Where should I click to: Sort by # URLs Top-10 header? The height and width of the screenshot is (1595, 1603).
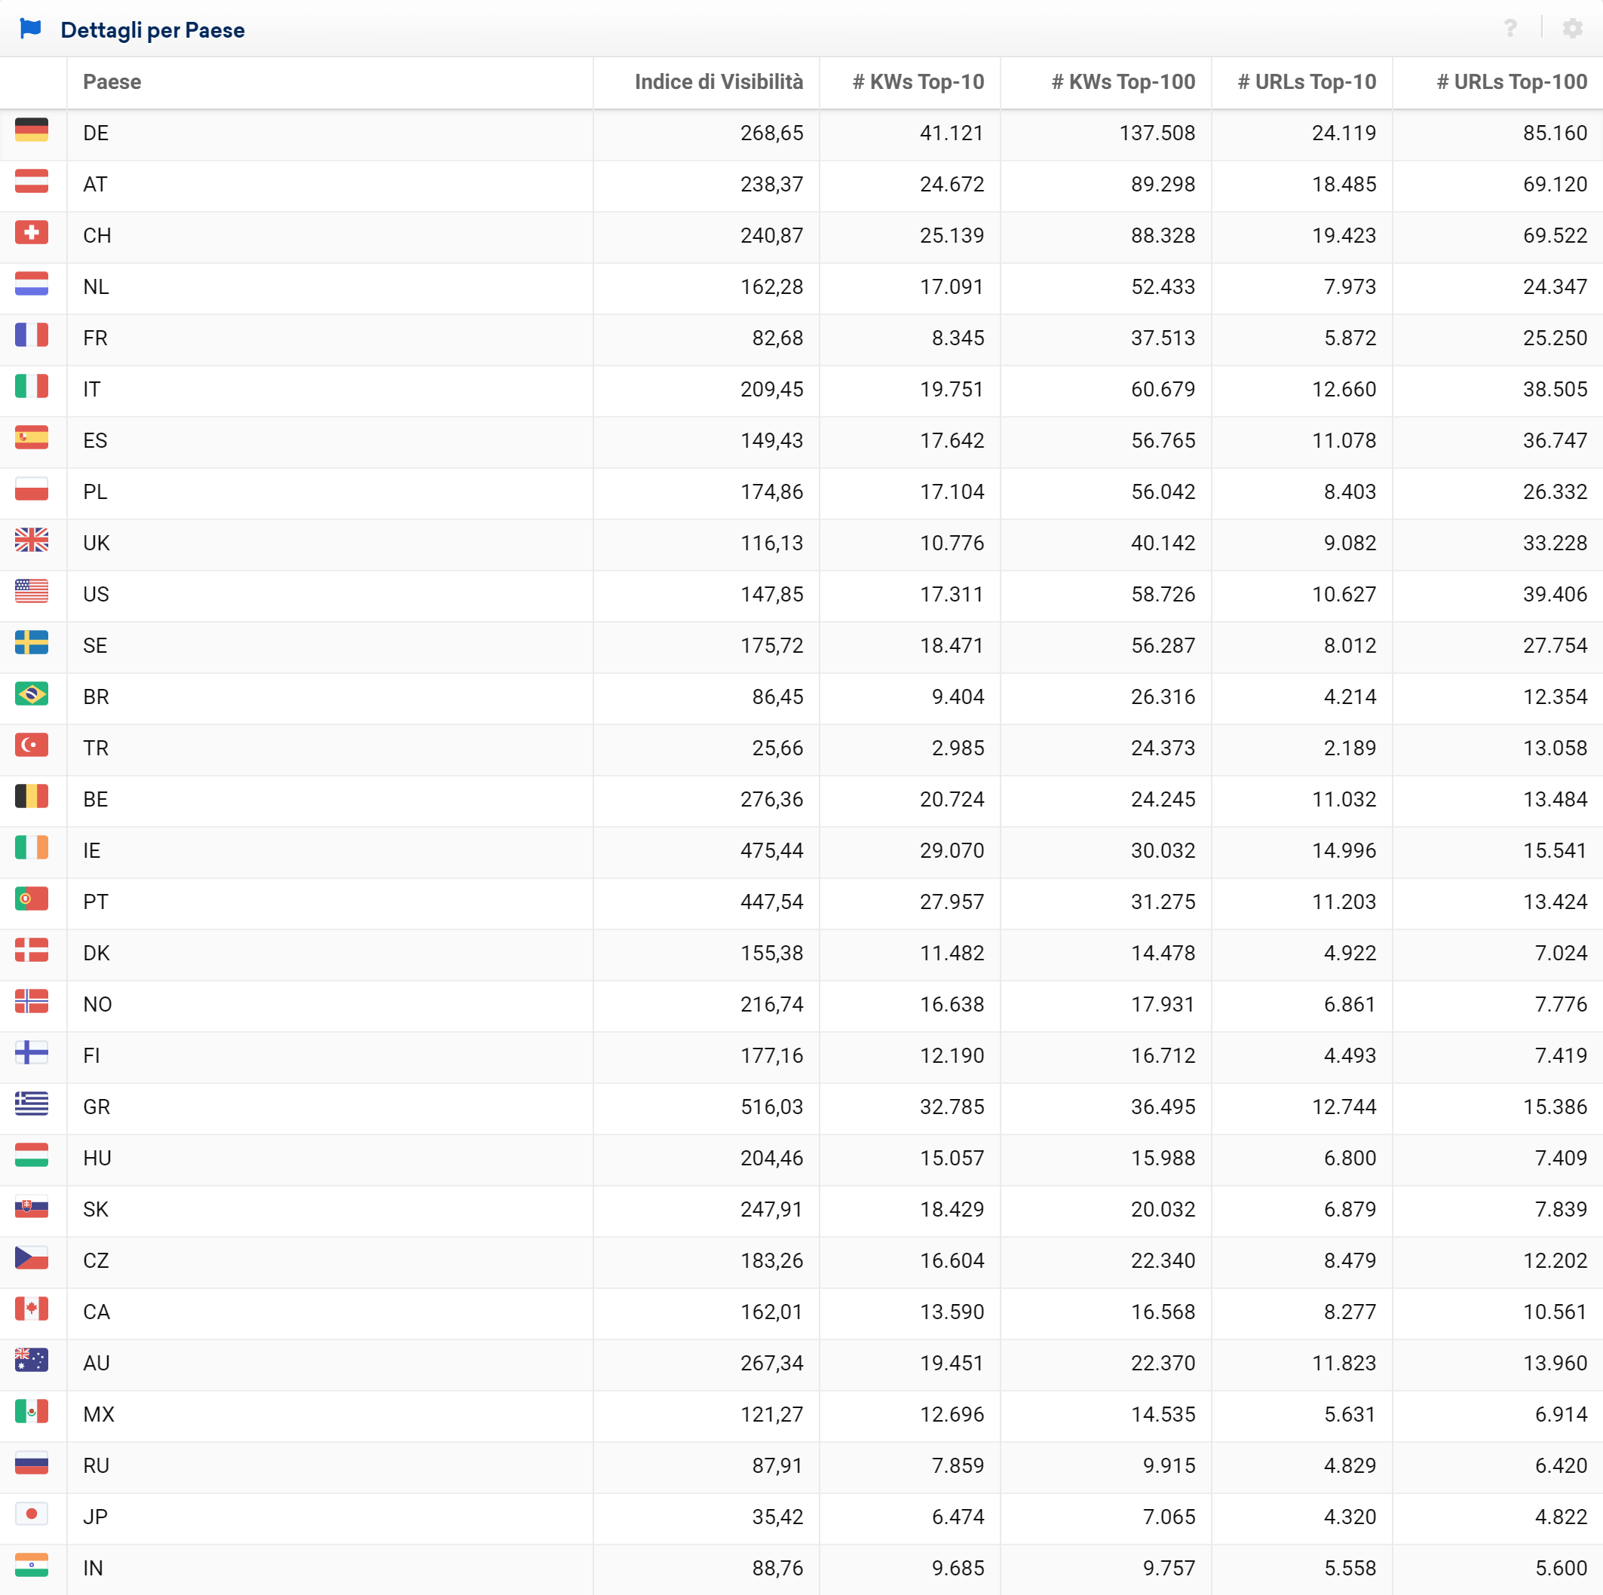1307,82
